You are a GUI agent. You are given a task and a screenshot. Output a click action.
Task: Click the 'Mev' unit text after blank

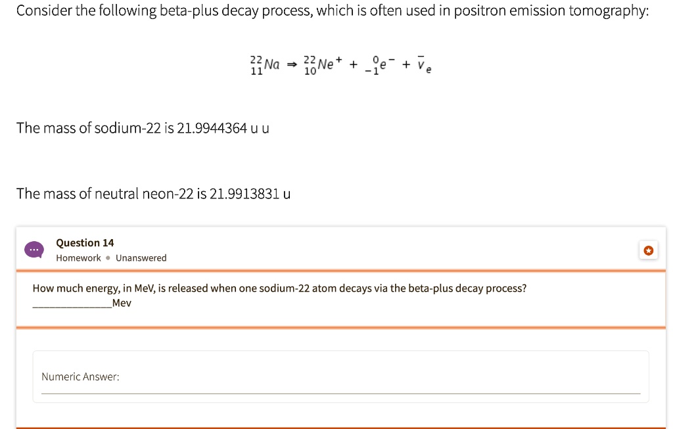[x=122, y=303]
